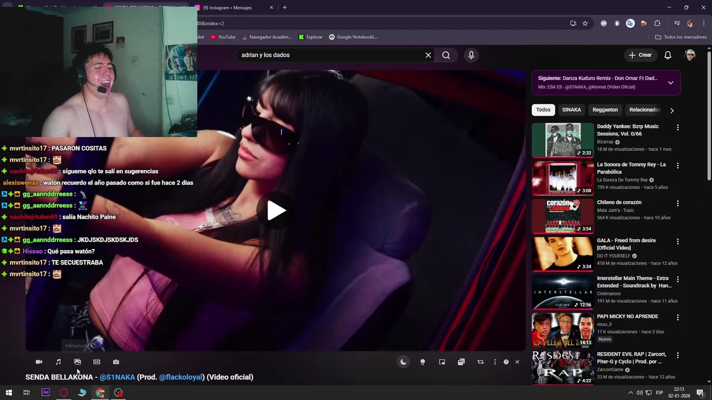The image size is (712, 400).
Task: Open the @flackoloyal link in title
Action: pyautogui.click(x=181, y=377)
